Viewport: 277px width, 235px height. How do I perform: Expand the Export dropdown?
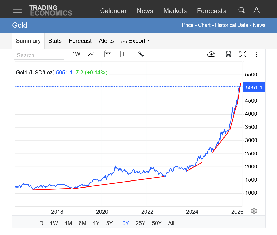click(135, 41)
